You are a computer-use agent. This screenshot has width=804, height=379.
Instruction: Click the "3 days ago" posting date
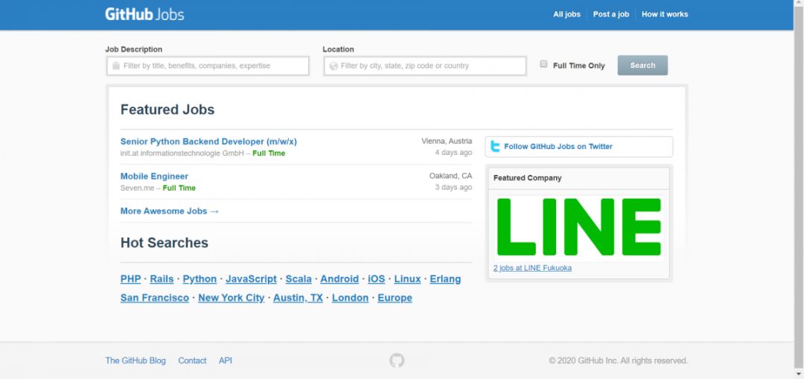[453, 187]
